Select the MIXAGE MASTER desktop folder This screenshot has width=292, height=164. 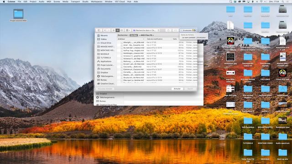pos(265,123)
